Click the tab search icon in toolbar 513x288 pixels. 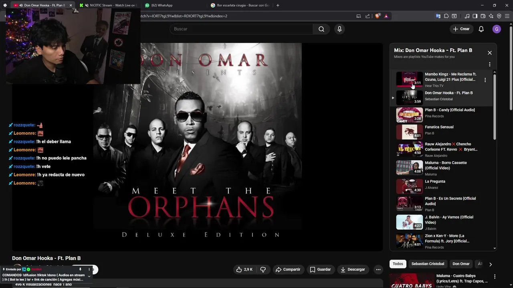pos(454,16)
